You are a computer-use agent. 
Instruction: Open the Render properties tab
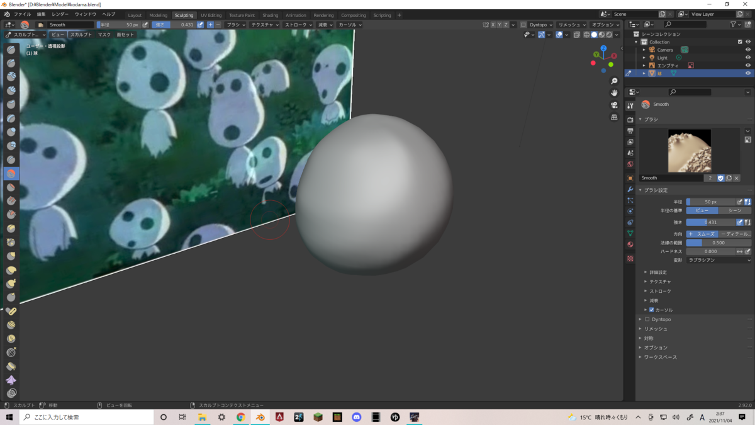(x=630, y=120)
